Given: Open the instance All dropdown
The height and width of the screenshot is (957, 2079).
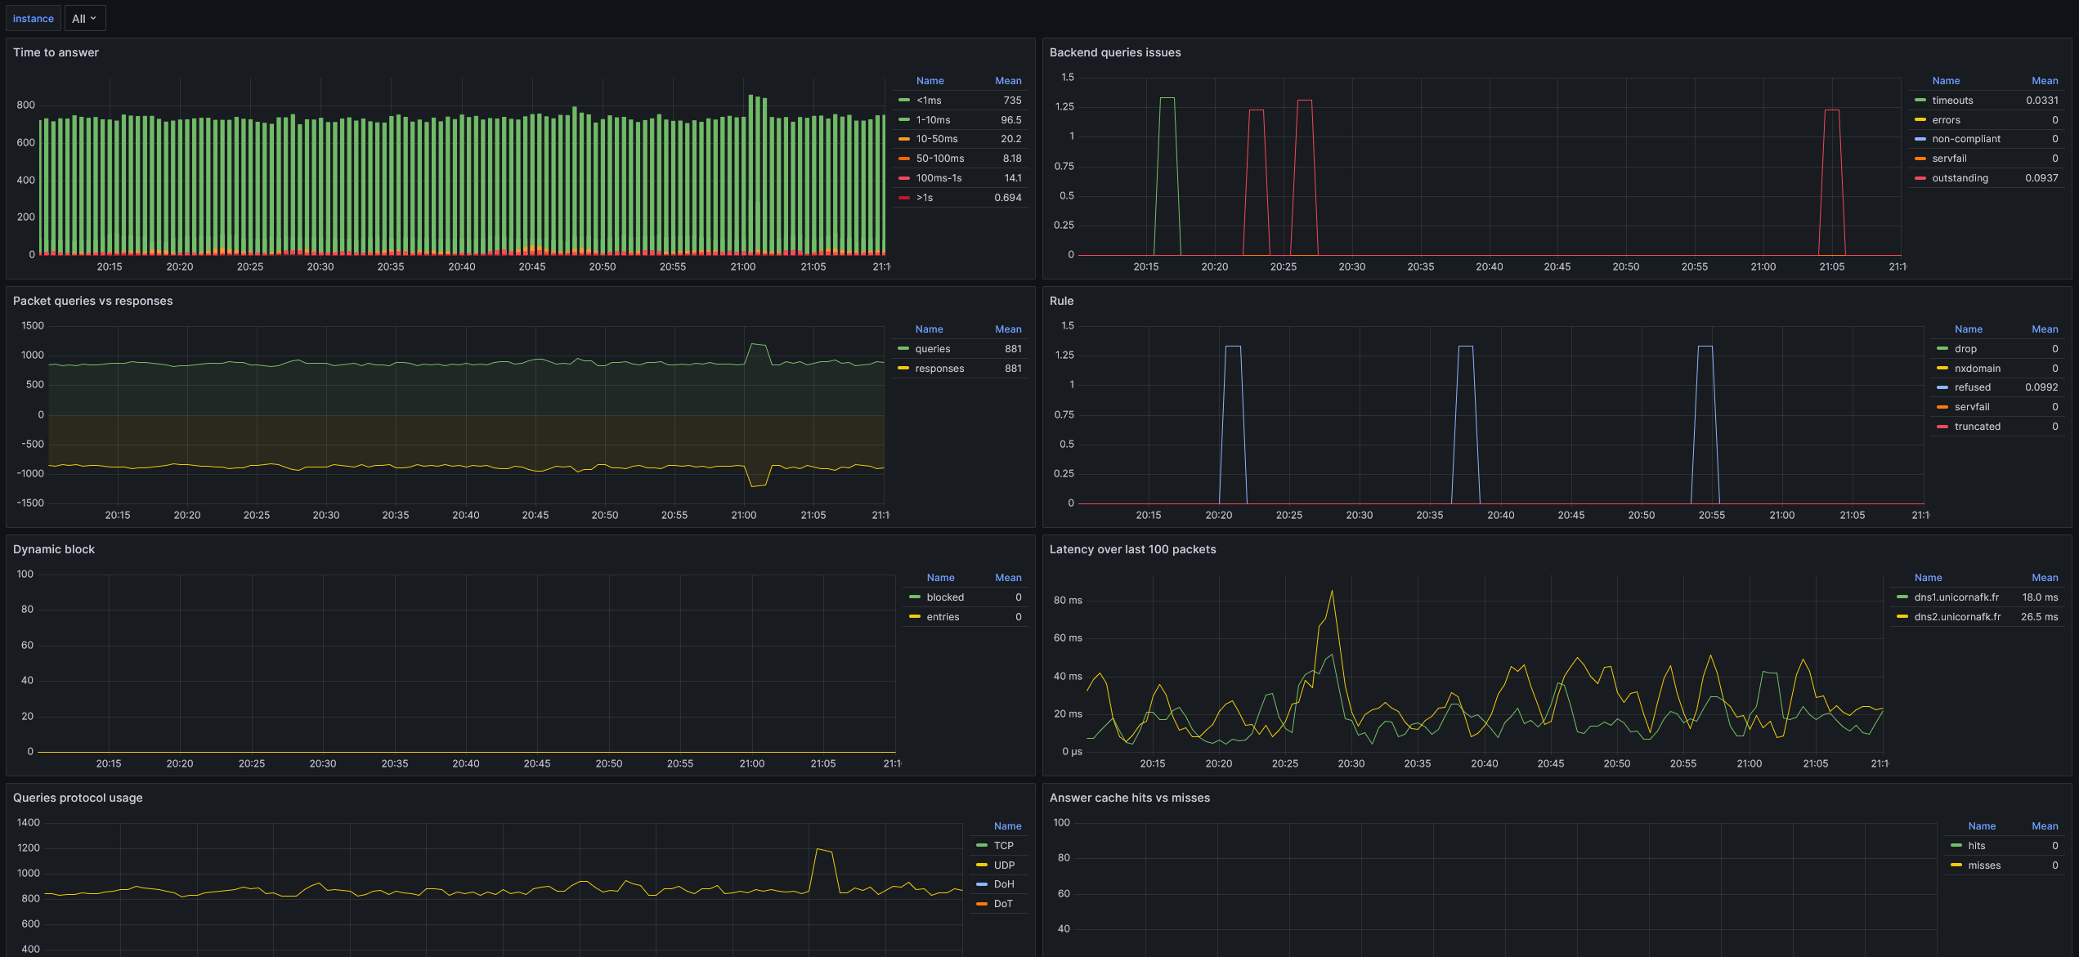Looking at the screenshot, I should pyautogui.click(x=84, y=18).
